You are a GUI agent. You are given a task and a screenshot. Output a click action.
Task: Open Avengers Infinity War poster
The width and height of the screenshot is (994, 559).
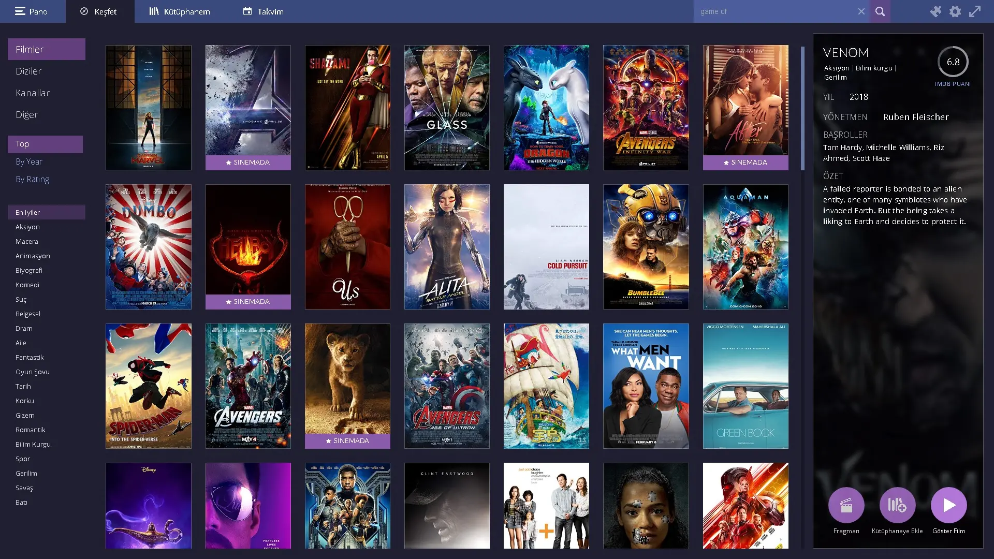646,108
